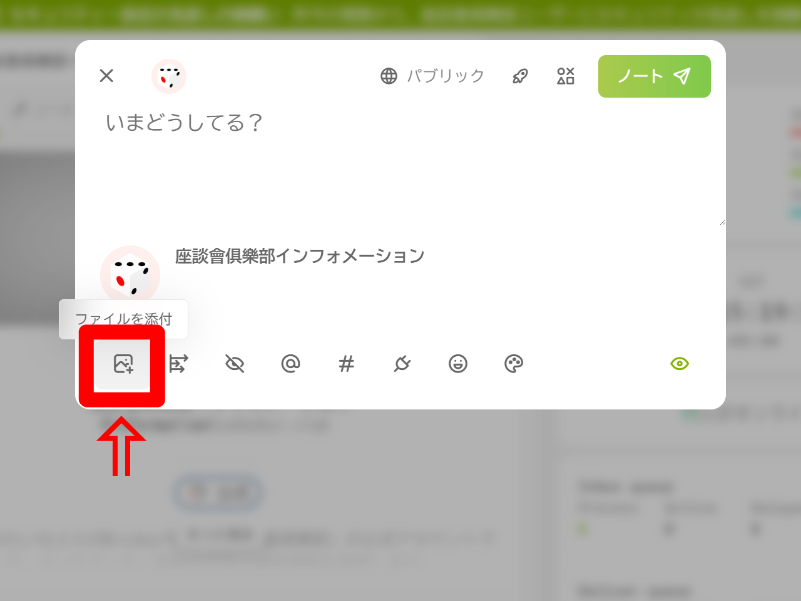Open the plugin plug icon
The height and width of the screenshot is (601, 801).
click(x=402, y=364)
